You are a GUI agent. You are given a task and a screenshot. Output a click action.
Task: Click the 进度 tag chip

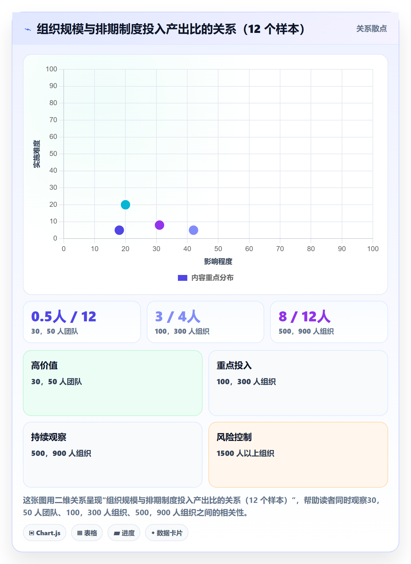124,533
